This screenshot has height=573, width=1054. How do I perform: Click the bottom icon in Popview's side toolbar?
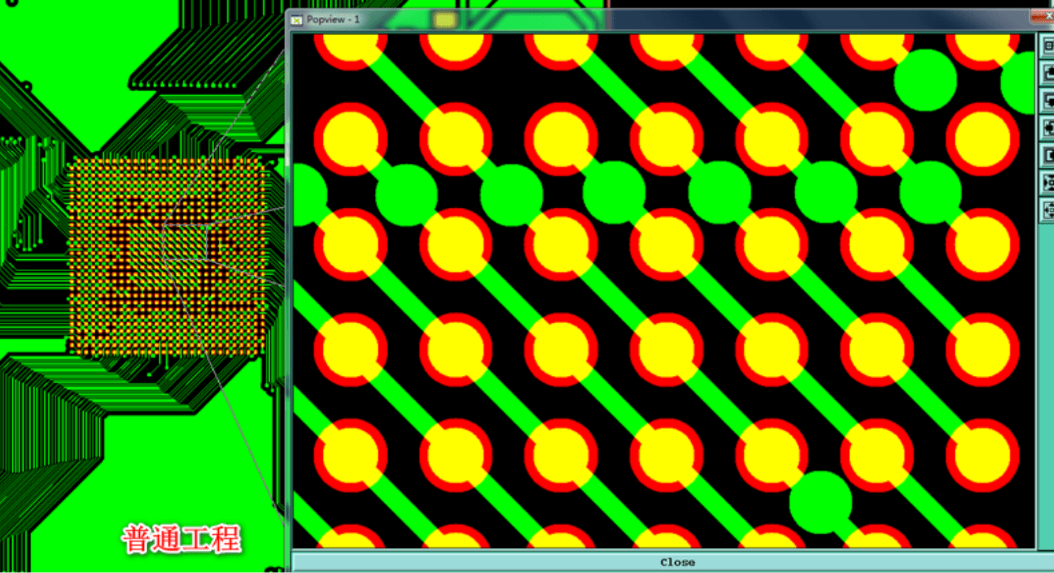click(x=1048, y=210)
